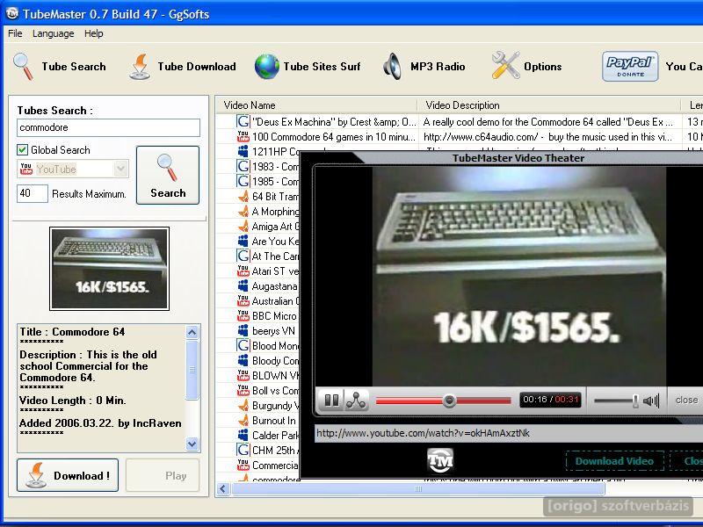Open the Tube Download section
This screenshot has width=703, height=527.
(183, 67)
